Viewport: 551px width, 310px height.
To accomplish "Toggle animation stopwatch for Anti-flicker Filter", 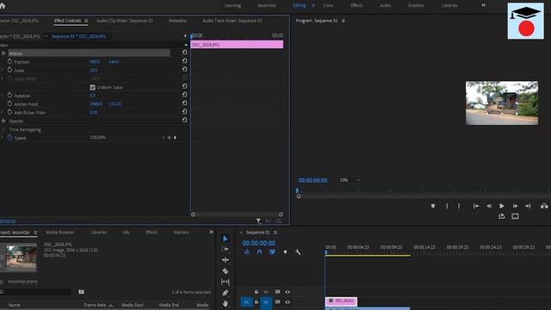I will 9,112.
